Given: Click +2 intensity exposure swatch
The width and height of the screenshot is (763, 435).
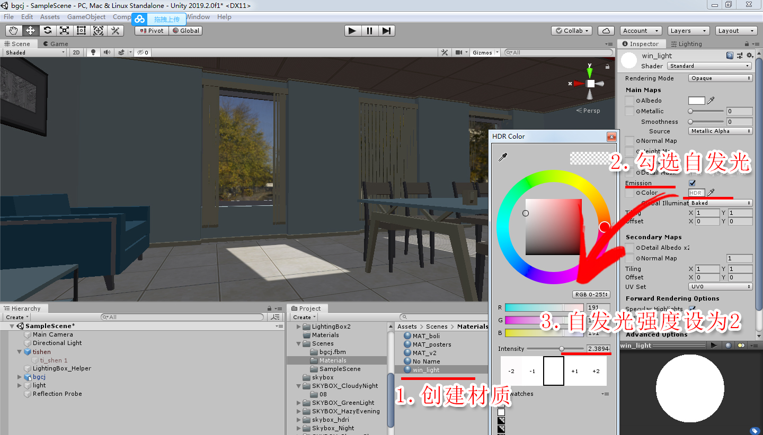Looking at the screenshot, I should 596,371.
